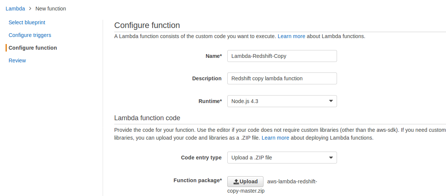Click the Name input field
The image size is (446, 196).
tap(282, 56)
